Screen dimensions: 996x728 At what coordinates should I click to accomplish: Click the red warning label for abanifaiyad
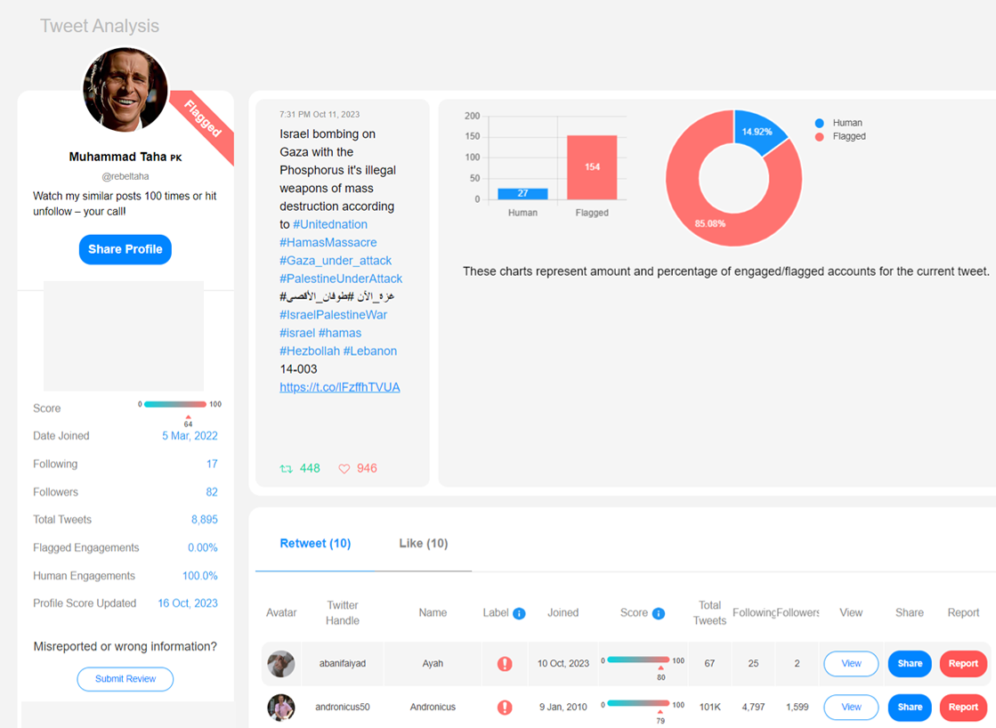point(505,664)
